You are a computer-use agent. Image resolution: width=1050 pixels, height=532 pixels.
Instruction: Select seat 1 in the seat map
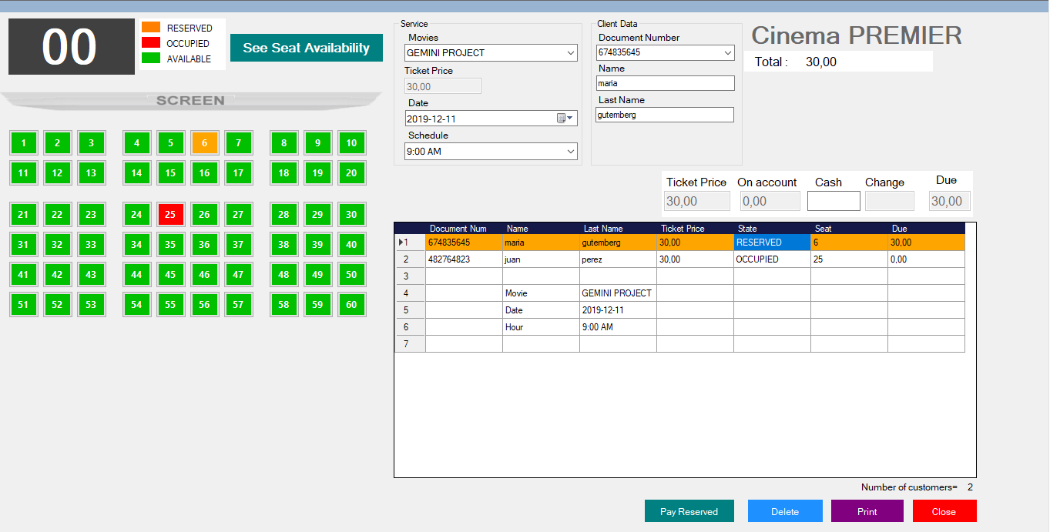pos(23,142)
